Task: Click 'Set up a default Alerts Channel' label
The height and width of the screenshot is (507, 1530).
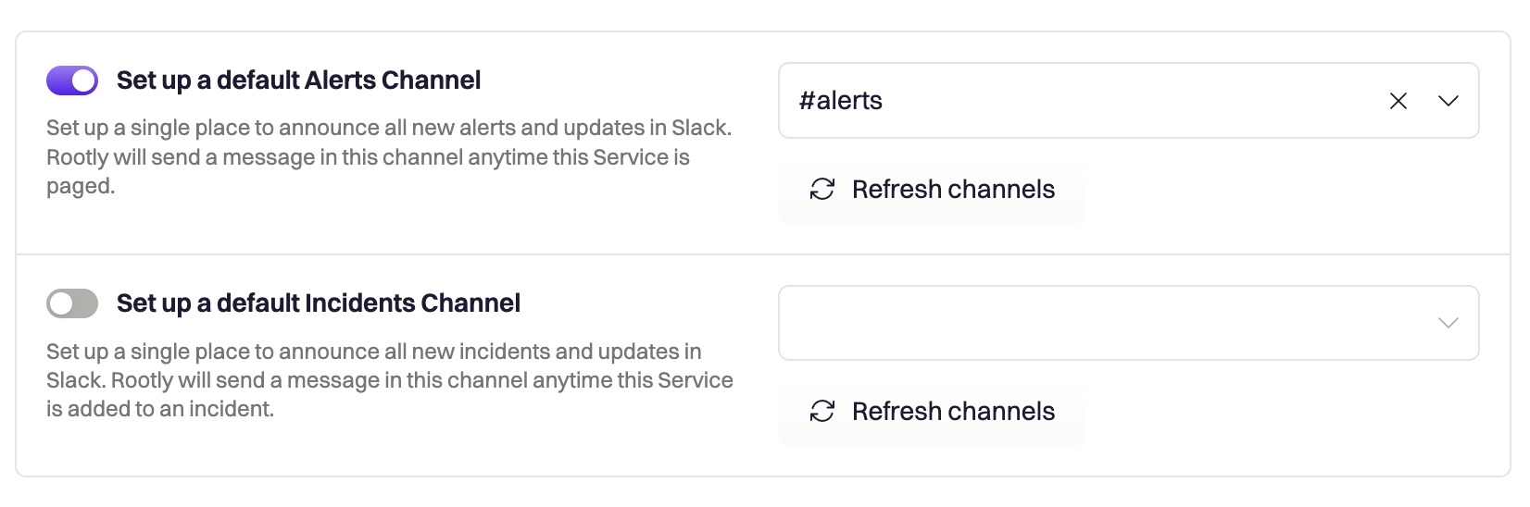Action: click(298, 80)
